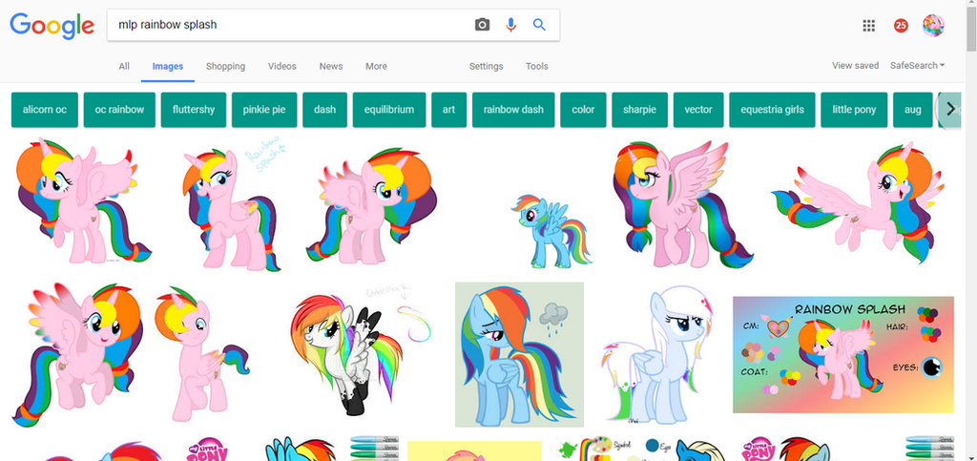Open the Shopping tab

point(225,66)
